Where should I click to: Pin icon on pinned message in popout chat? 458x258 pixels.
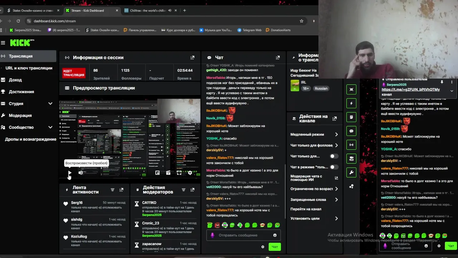click(x=442, y=82)
